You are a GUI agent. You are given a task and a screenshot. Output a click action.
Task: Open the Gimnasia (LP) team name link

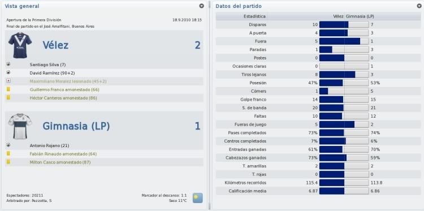click(76, 126)
